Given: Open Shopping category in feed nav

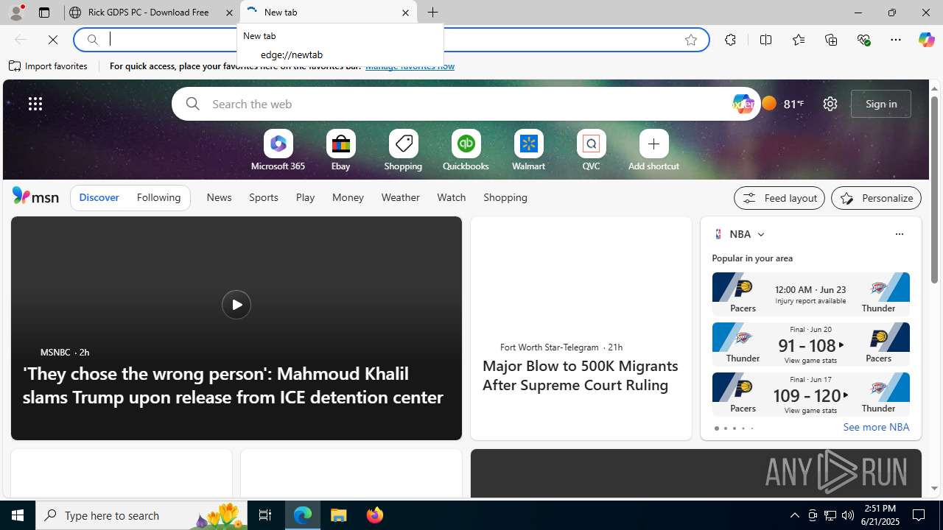Looking at the screenshot, I should pyautogui.click(x=505, y=197).
